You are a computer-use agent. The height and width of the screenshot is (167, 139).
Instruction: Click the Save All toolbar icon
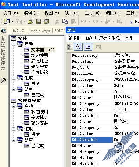tap(47, 22)
